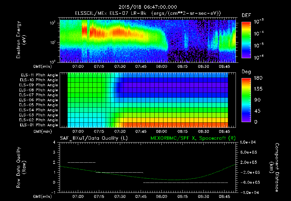Image resolution: width=291 pixels, height=201 pixels.
Task: Select the ELS-10 Pitch Angle row label
Action: tap(39, 80)
